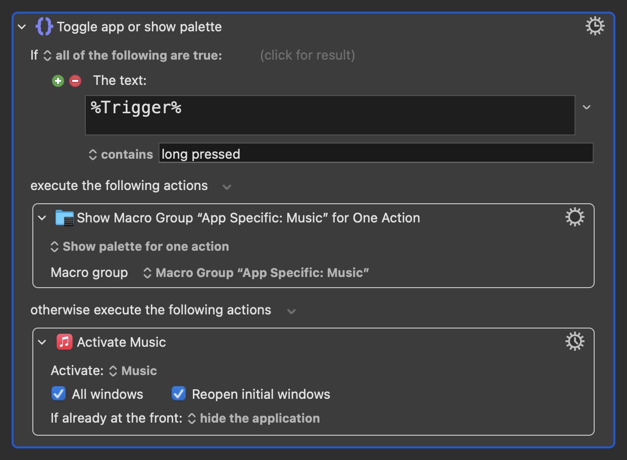The height and width of the screenshot is (460, 627).
Task: Click the Music app icon
Action: pos(65,342)
